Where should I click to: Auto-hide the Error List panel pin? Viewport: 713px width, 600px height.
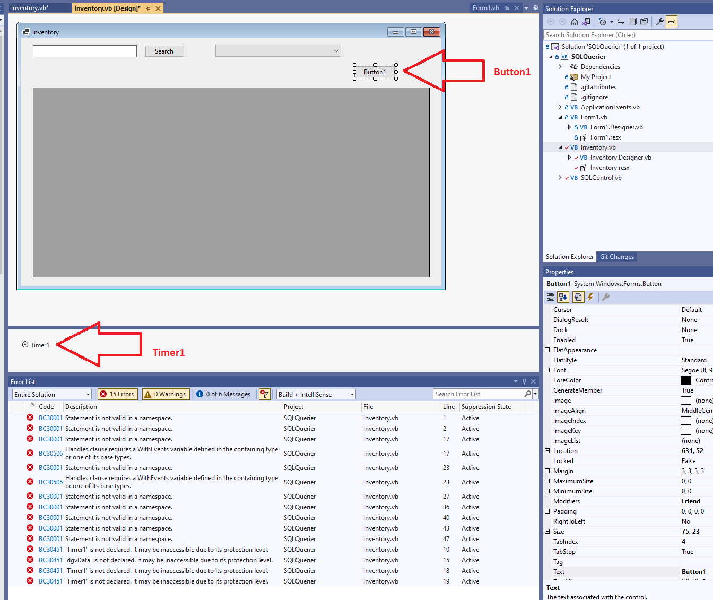tap(524, 381)
